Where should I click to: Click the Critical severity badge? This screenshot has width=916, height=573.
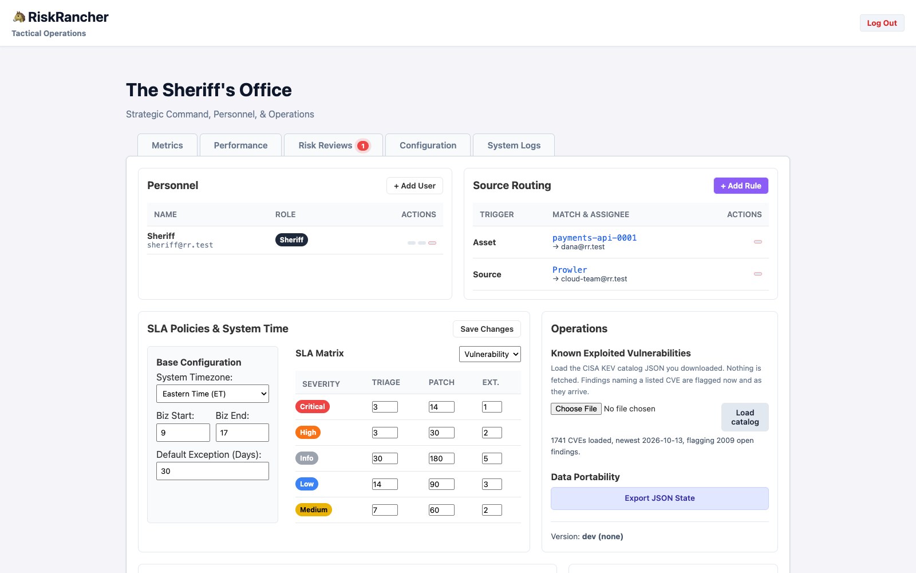click(x=313, y=407)
